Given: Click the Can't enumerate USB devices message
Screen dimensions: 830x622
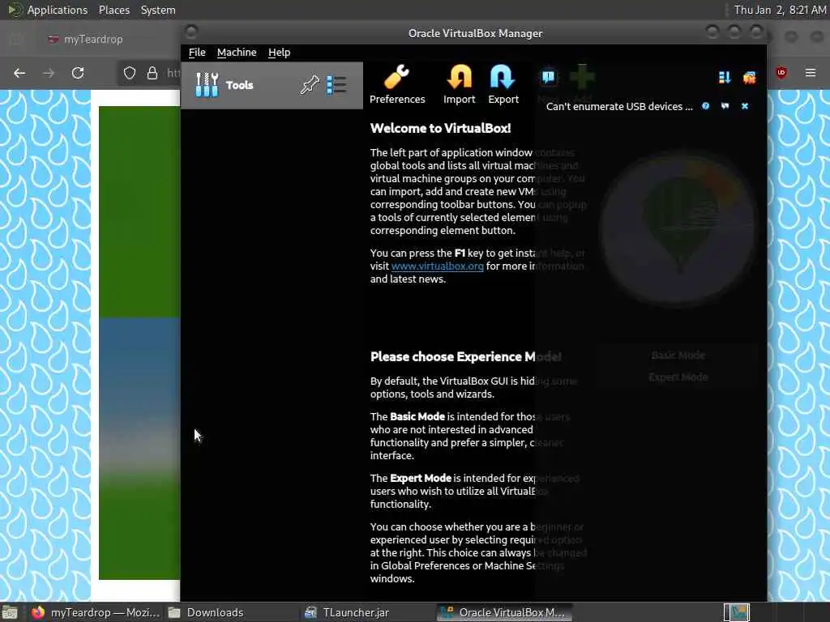Looking at the screenshot, I should pos(618,106).
